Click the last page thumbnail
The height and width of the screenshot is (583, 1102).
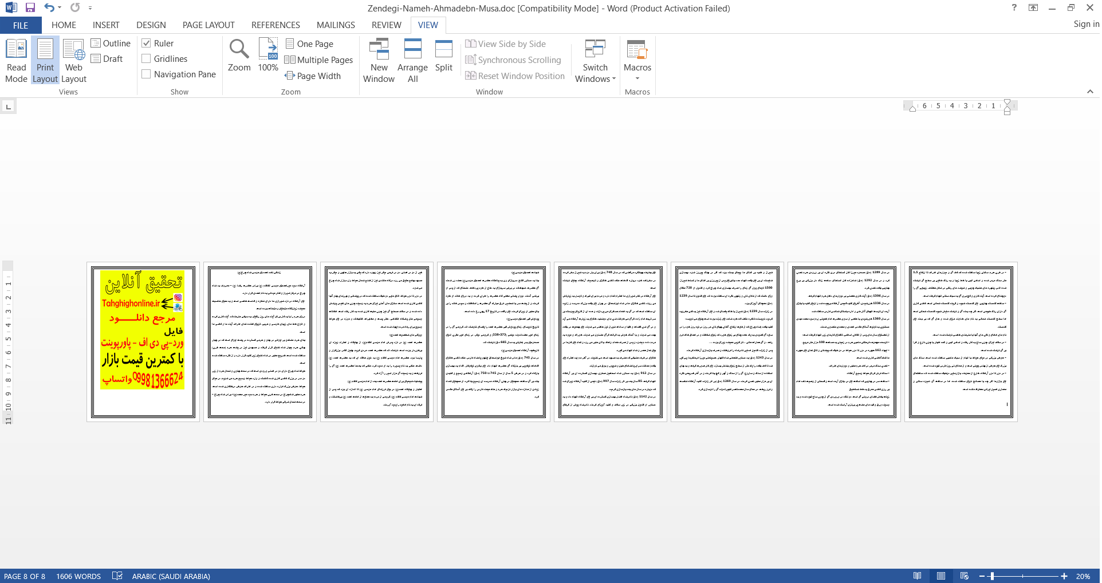pos(961,342)
